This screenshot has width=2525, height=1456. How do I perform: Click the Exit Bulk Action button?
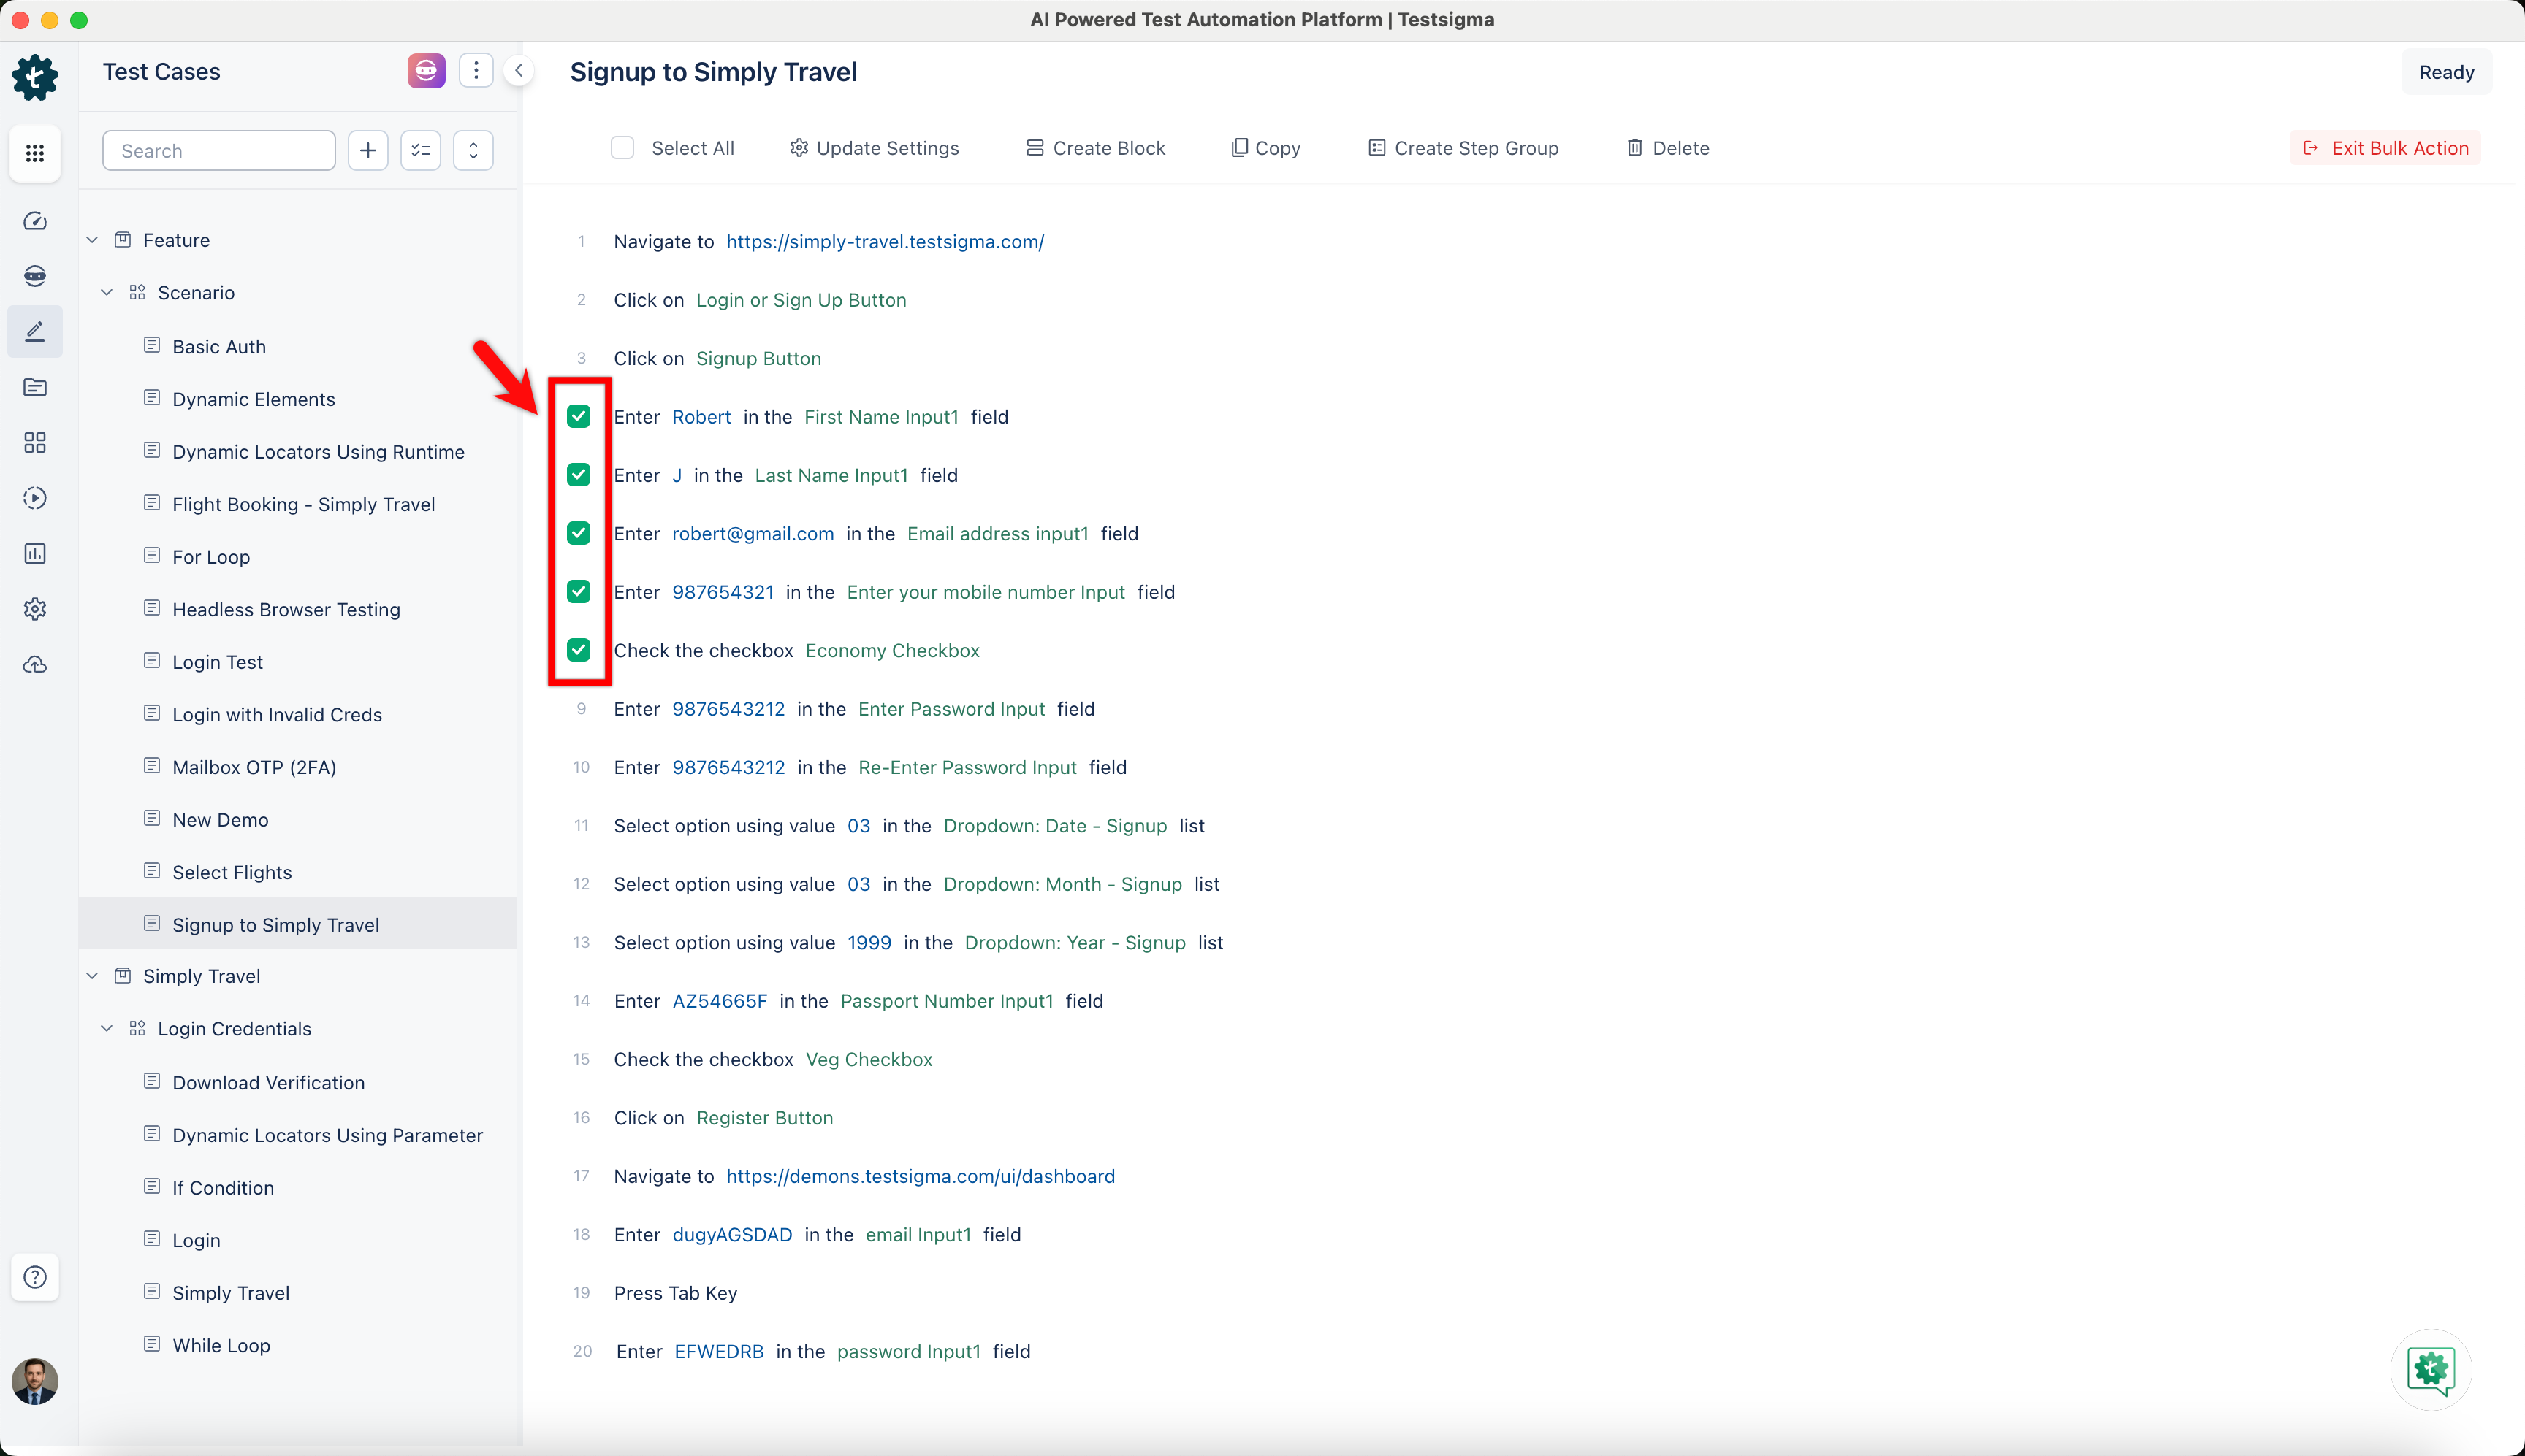[2386, 148]
